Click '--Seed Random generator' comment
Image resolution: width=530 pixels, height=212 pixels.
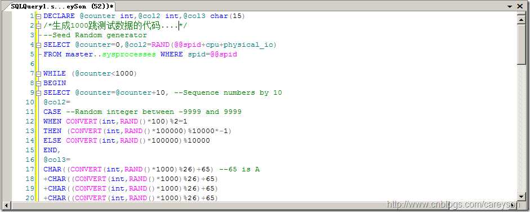[95, 35]
